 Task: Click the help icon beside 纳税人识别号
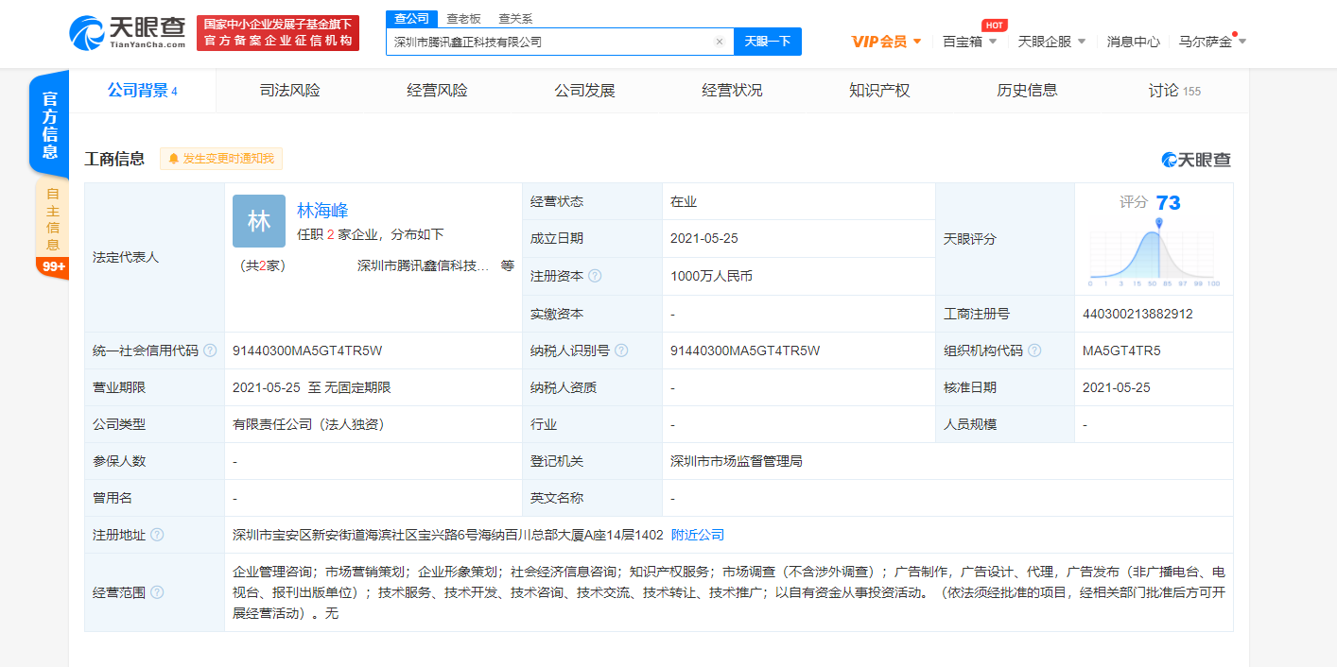pos(621,351)
